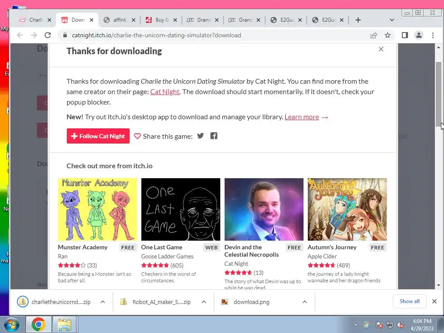Click the taskbar clock showing 4:04 PM

click(422, 324)
